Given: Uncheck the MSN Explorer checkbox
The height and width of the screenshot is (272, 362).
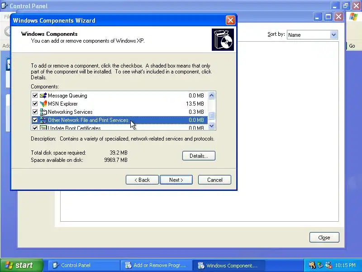Looking at the screenshot, I should (x=35, y=104).
